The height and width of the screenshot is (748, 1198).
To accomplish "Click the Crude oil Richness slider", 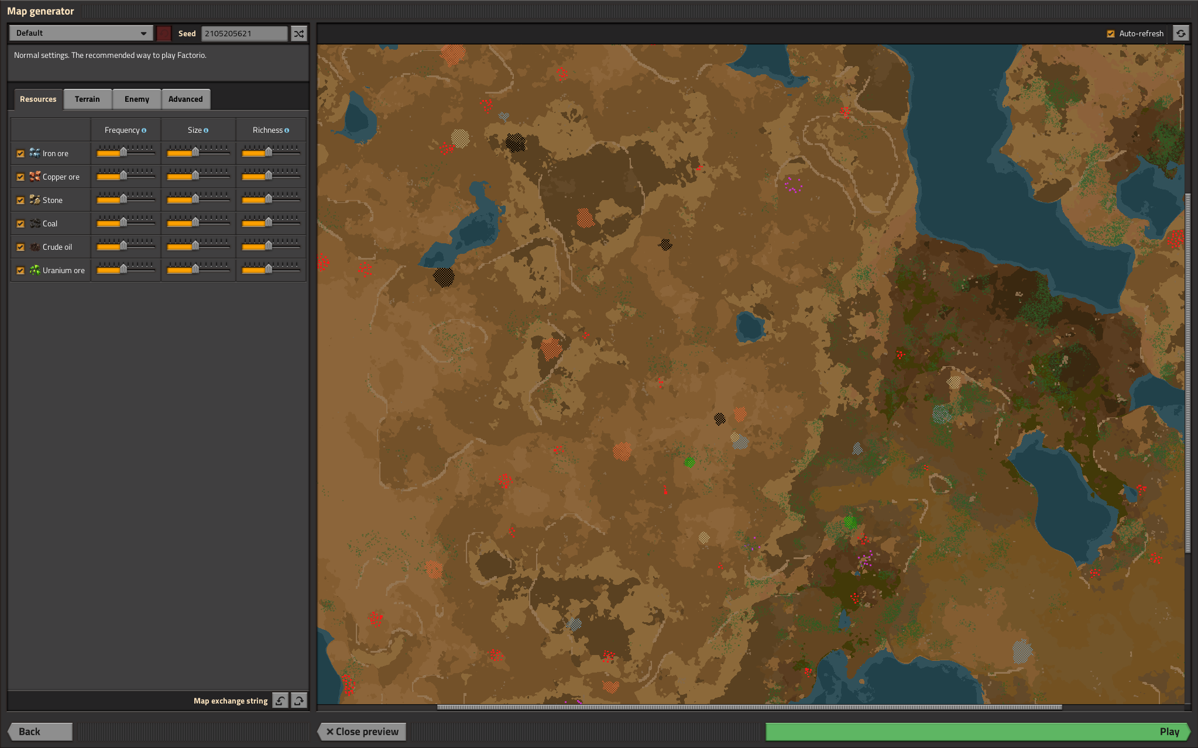I will (x=271, y=246).
